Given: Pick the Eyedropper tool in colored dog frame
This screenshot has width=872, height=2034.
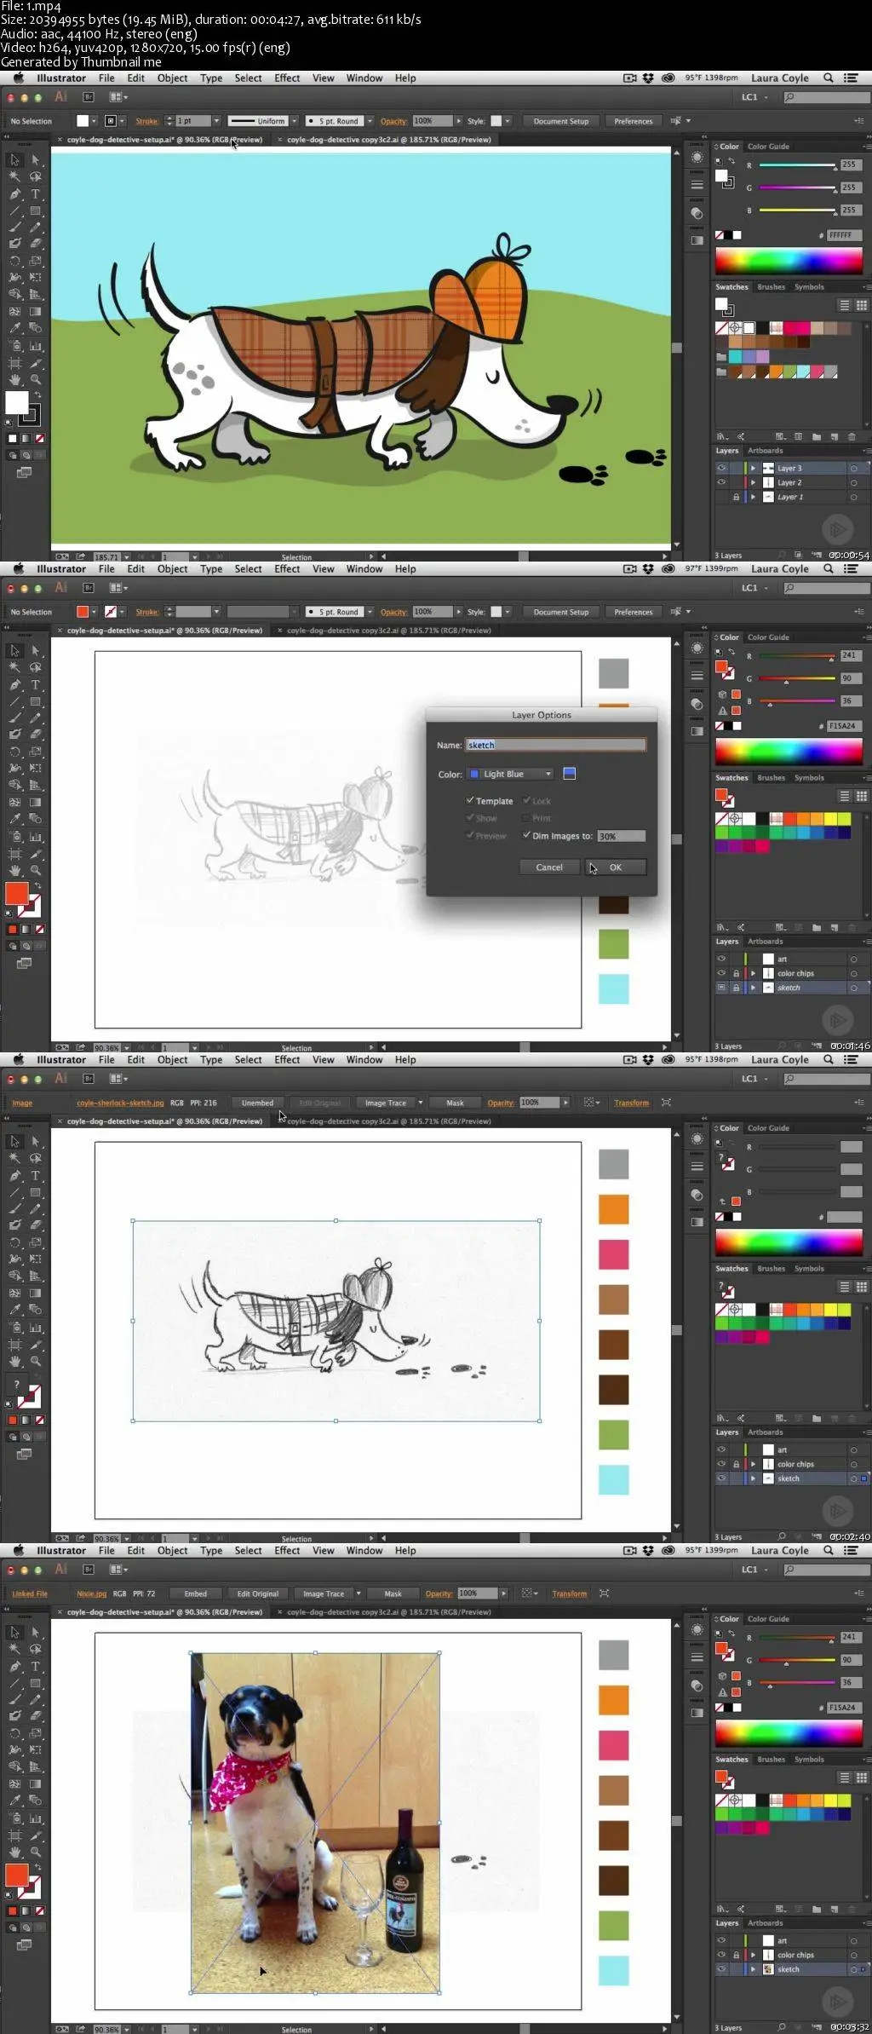Looking at the screenshot, I should tap(14, 328).
